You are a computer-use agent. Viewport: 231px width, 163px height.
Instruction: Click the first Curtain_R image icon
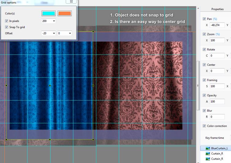click(x=208, y=154)
